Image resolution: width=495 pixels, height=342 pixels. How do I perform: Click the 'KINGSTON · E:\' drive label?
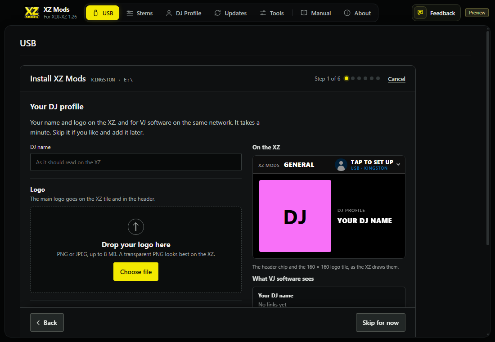tap(112, 80)
